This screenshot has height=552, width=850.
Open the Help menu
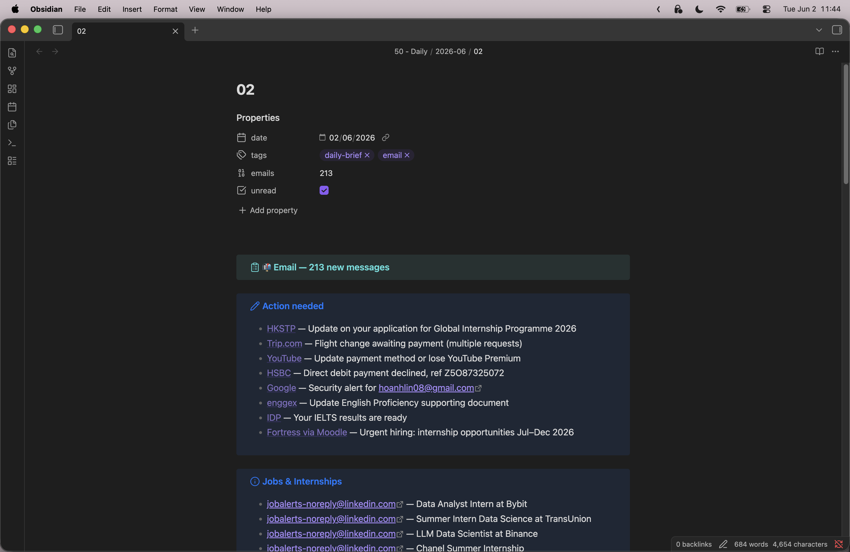tap(263, 9)
